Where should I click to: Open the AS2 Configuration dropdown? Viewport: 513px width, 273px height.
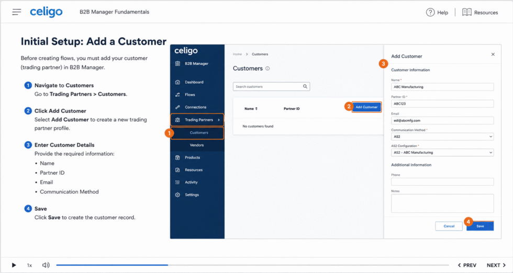(442, 153)
